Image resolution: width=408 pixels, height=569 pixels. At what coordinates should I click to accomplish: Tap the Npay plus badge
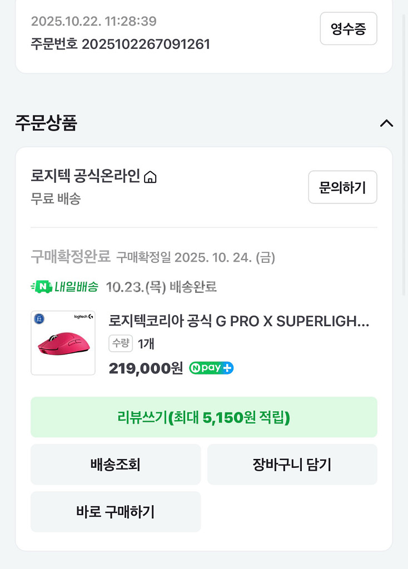click(x=211, y=368)
